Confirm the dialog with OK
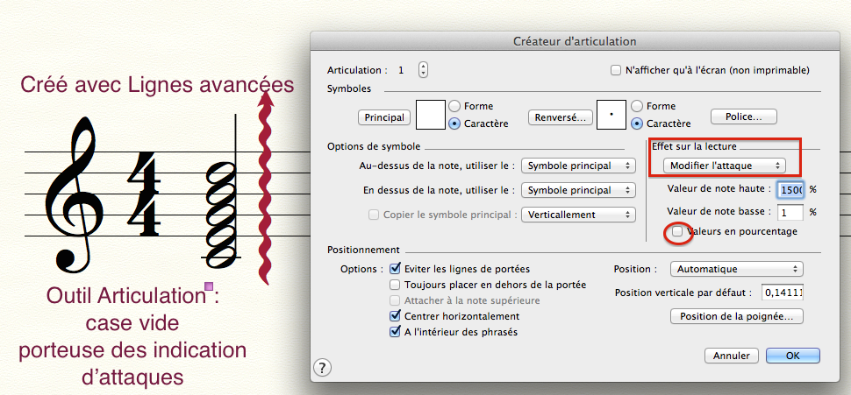 pos(792,356)
